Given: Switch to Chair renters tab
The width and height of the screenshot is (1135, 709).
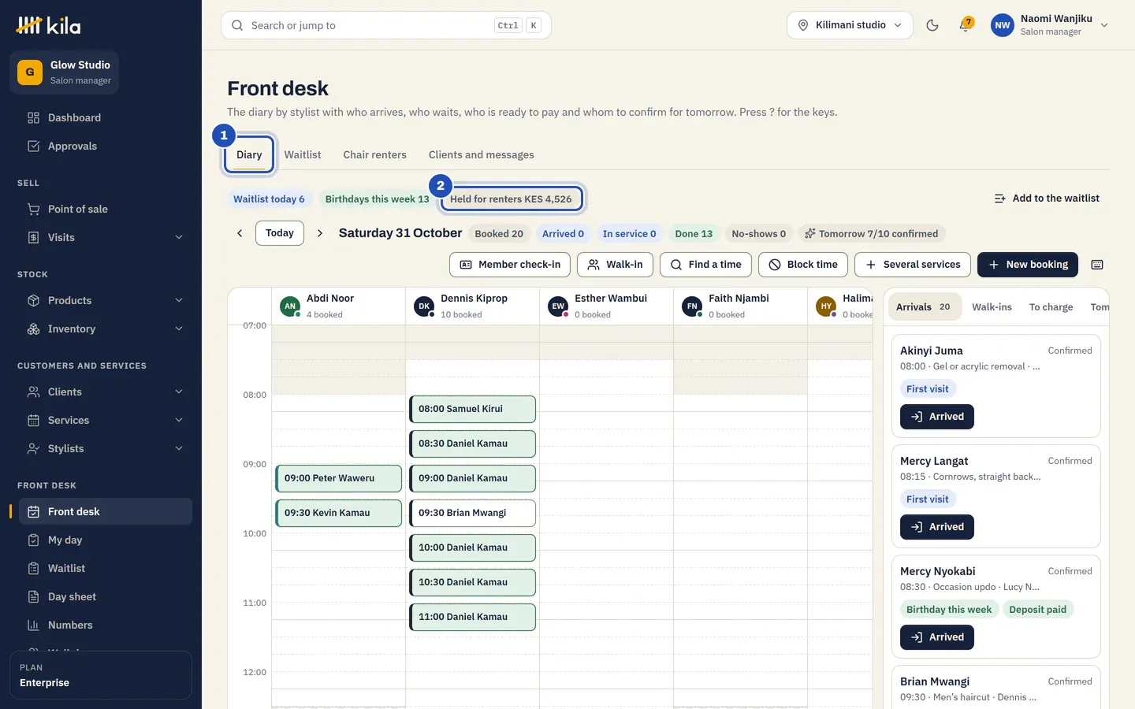Looking at the screenshot, I should [375, 155].
